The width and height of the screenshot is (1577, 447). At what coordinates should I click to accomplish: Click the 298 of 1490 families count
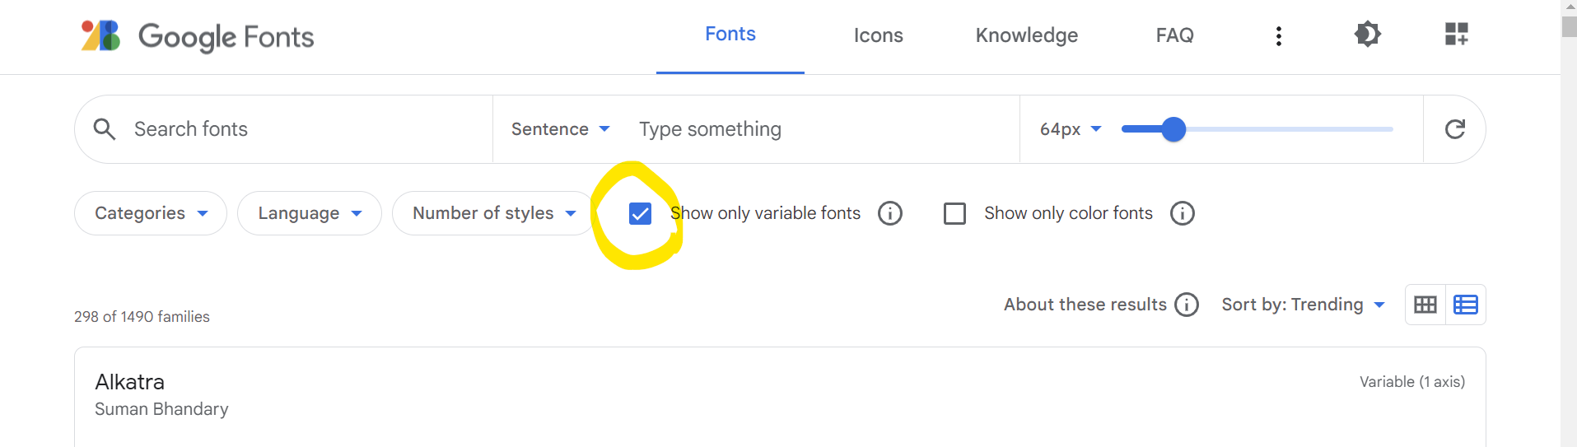point(142,317)
